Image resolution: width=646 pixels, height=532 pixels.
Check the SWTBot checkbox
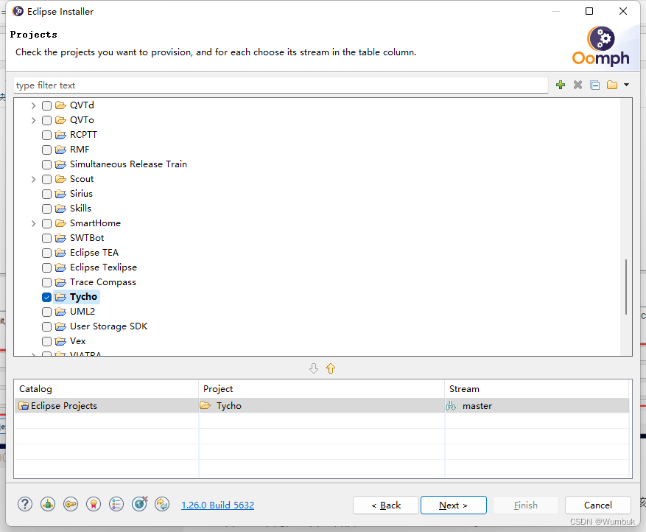pyautogui.click(x=46, y=238)
